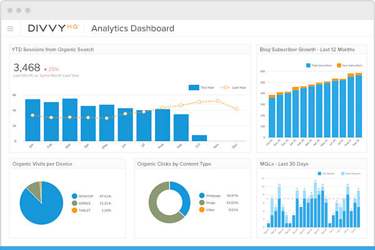This screenshot has height=250, width=375.
Task: Click the Analytics Dashboard title
Action: click(132, 28)
